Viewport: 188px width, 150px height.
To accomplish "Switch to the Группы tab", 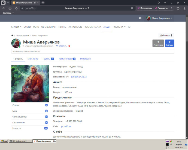I will (48, 59).
